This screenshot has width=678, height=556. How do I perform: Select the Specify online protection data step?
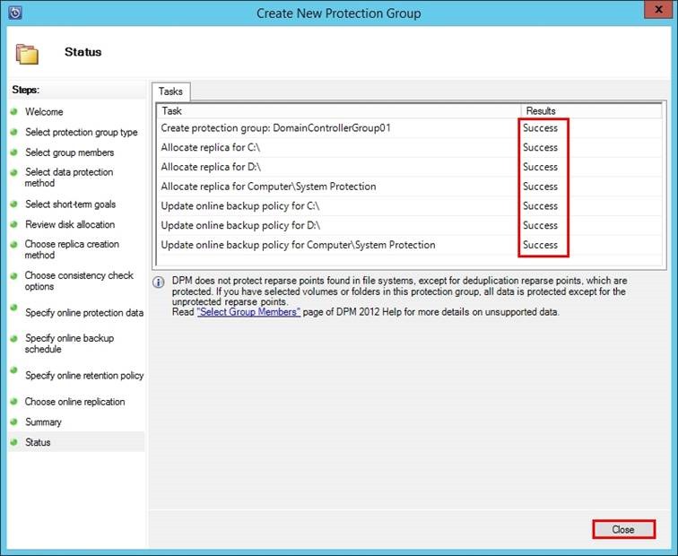click(x=84, y=313)
